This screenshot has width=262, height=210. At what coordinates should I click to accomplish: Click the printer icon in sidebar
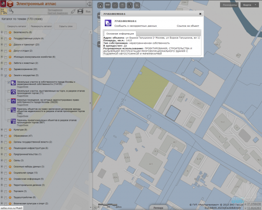[x=80, y=11]
